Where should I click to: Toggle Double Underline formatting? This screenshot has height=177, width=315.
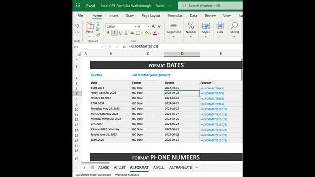126,33
